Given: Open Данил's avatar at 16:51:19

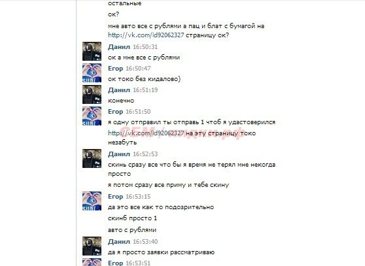Looking at the screenshot, I should point(92,94).
